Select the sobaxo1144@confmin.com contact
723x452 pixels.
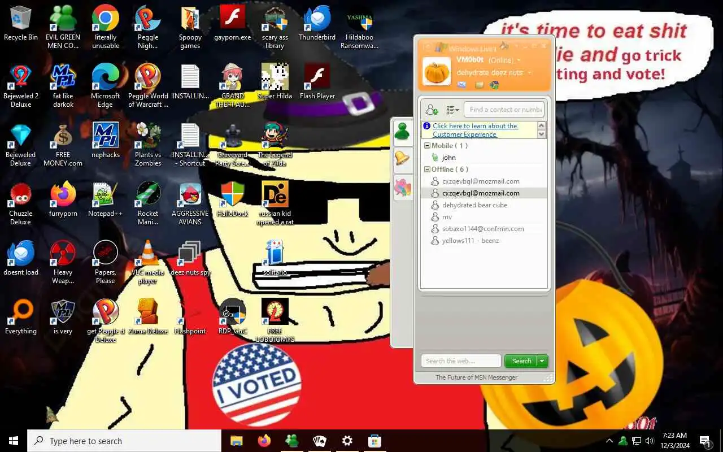coord(484,229)
